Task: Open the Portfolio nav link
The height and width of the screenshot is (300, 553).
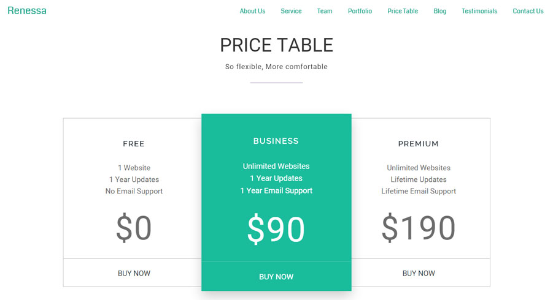Action: click(360, 11)
